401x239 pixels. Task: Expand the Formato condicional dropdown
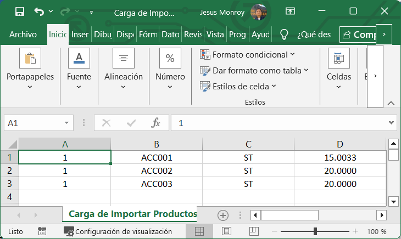pyautogui.click(x=248, y=55)
